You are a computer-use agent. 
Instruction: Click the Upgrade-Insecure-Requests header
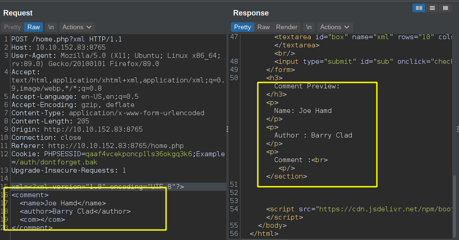pyautogui.click(x=68, y=170)
